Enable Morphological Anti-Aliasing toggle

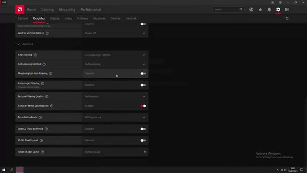click(x=143, y=74)
